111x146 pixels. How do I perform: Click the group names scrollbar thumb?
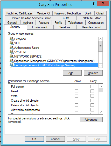pyautogui.click(x=101, y=46)
